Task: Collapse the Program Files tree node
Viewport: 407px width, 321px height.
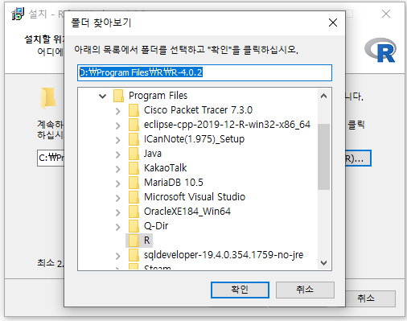Action: click(102, 96)
